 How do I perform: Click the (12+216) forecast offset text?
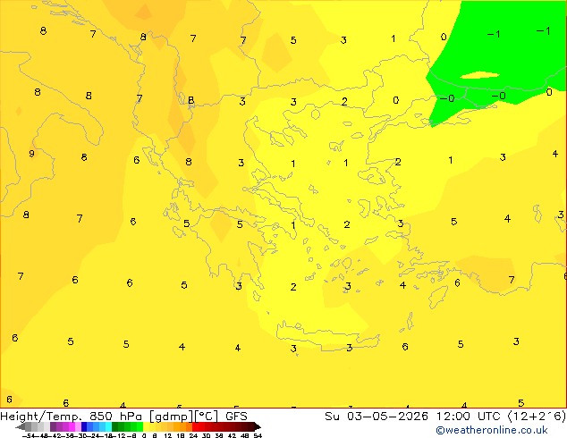click(x=537, y=417)
